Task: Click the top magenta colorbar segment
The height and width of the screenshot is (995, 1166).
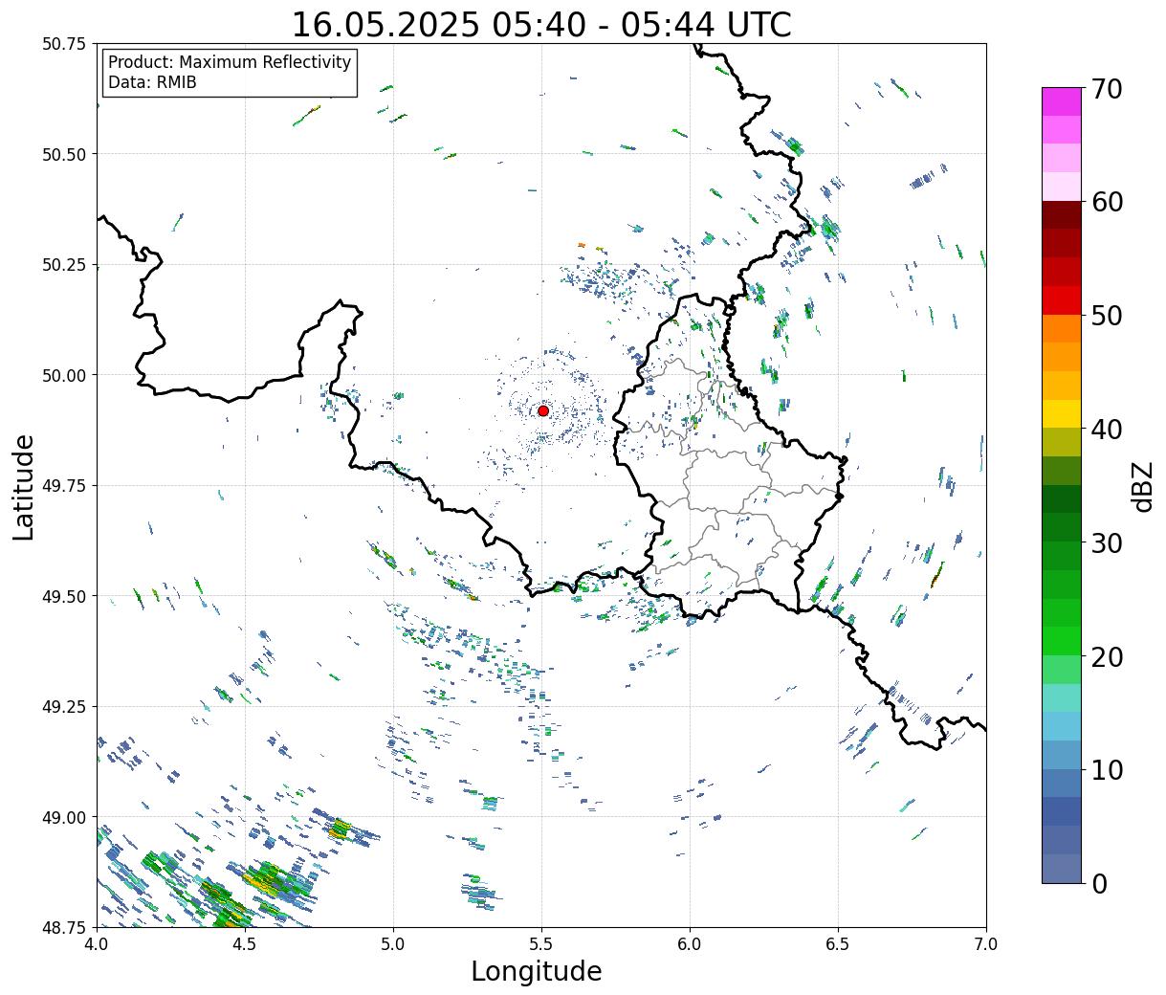Action: pos(1062,101)
